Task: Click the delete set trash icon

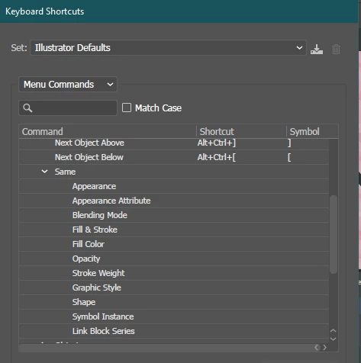Action: [x=336, y=49]
